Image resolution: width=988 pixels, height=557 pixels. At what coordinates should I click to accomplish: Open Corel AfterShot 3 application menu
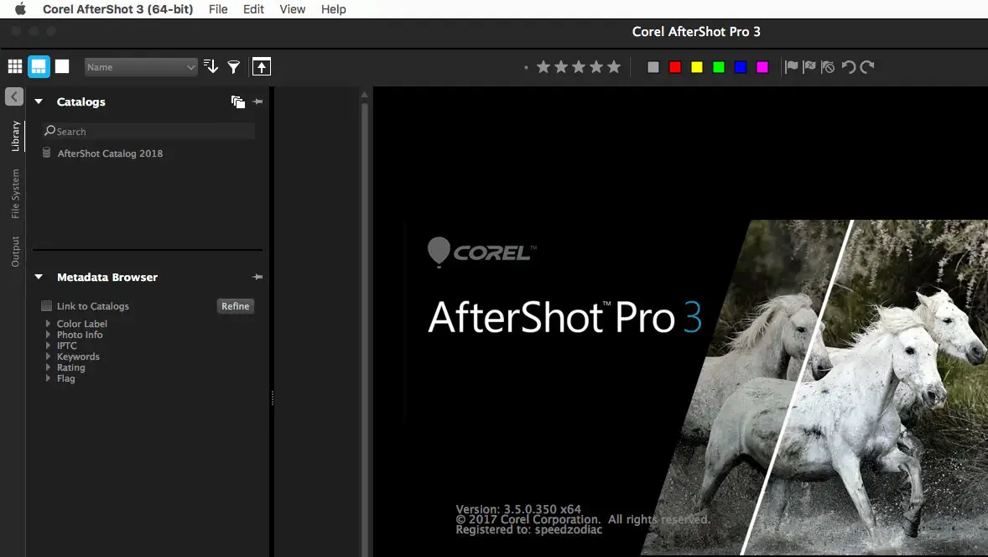coord(117,9)
